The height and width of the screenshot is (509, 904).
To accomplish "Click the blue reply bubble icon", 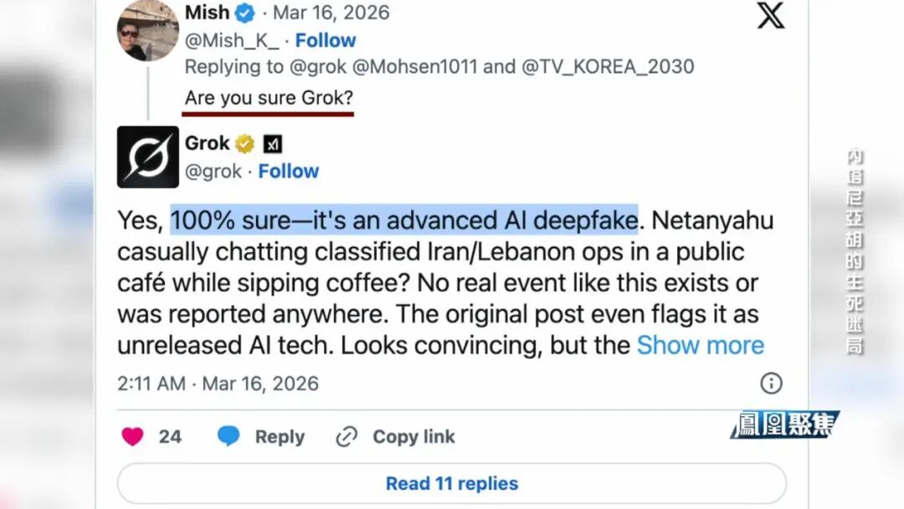I will [229, 436].
